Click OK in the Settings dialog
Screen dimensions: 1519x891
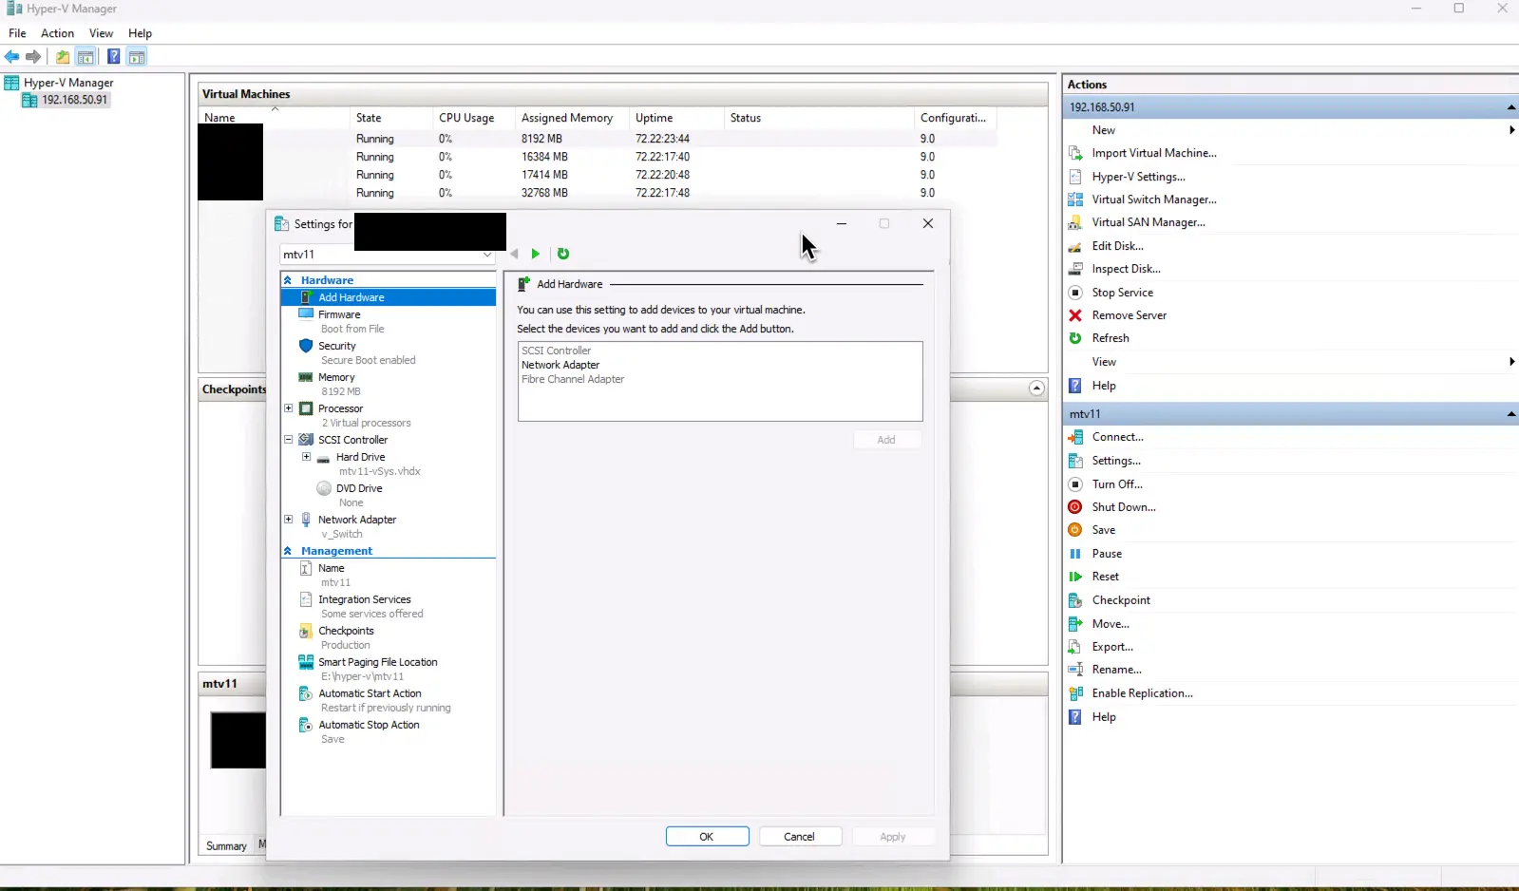[707, 837]
